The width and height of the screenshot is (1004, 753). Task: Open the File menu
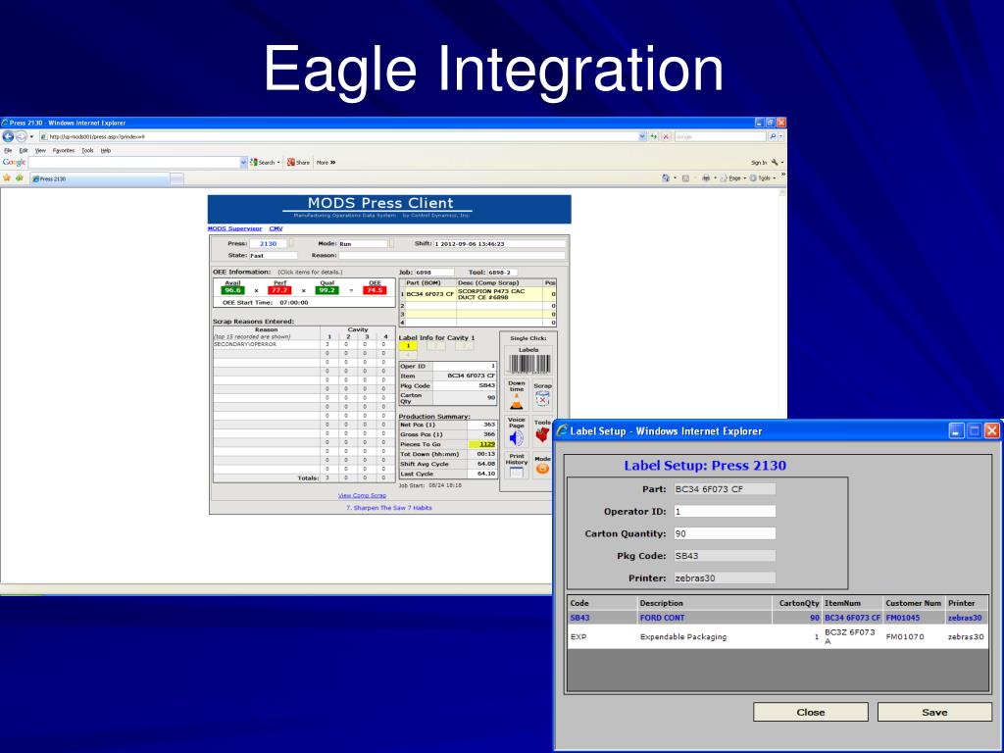(8, 150)
